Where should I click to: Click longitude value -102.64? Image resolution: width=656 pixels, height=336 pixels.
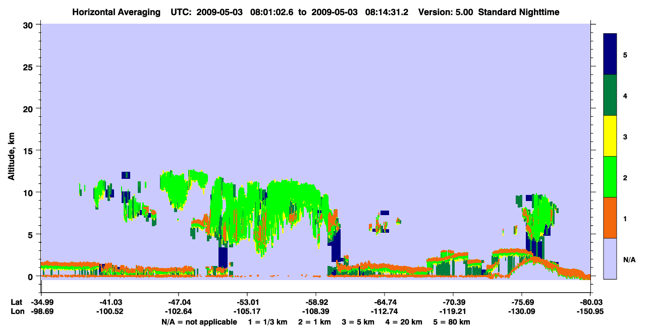click(178, 311)
